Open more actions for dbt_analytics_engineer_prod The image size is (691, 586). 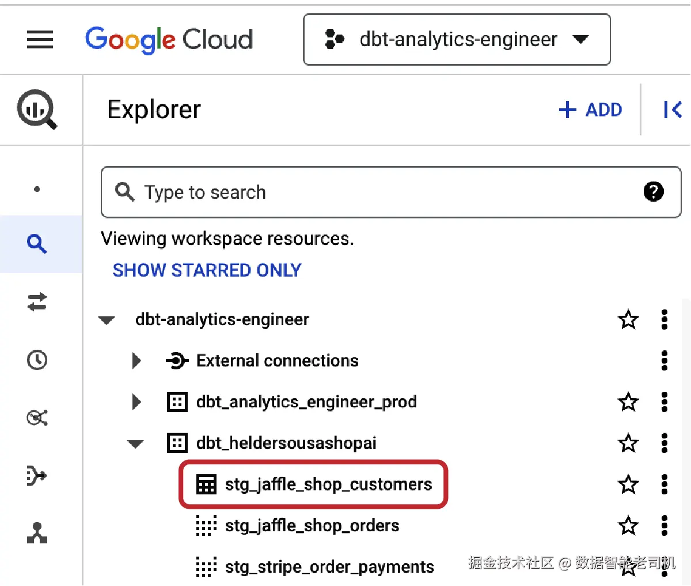(x=665, y=402)
